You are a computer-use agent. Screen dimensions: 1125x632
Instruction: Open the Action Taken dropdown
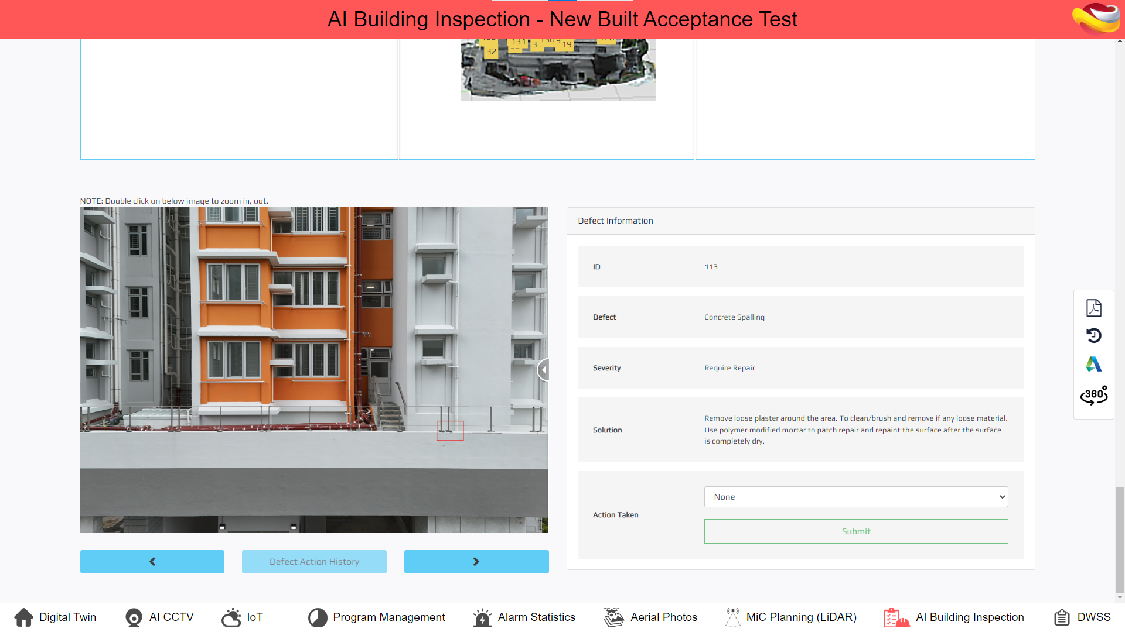point(855,497)
